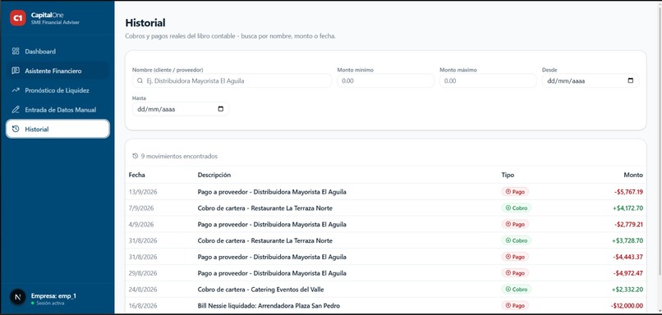Click the Asistente Financiero book icon
The width and height of the screenshot is (662, 315).
click(x=16, y=71)
